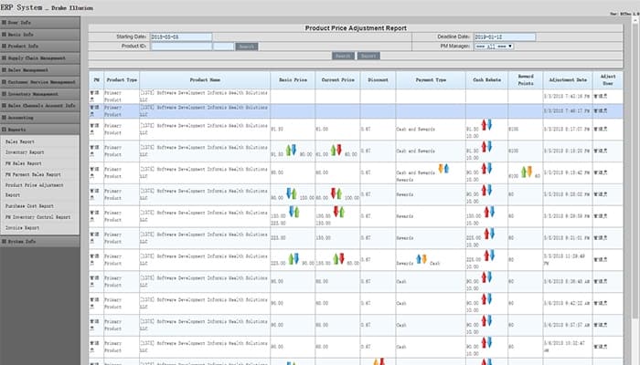
Task: Click Current Price arrows between 80.00 and 100.00
Action: tap(336, 193)
